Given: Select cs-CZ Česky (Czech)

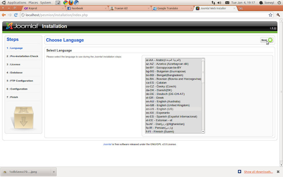Looking at the screenshot, I should 173,86.
